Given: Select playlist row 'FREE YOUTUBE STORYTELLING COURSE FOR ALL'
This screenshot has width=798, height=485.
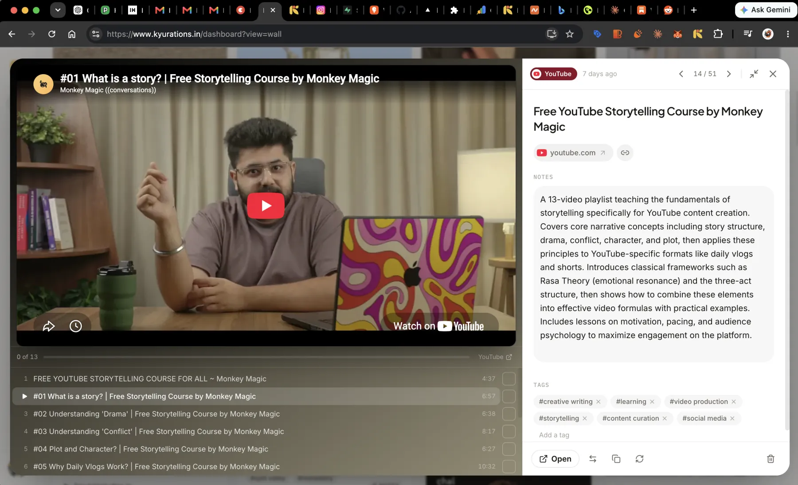Looking at the screenshot, I should pos(256,379).
